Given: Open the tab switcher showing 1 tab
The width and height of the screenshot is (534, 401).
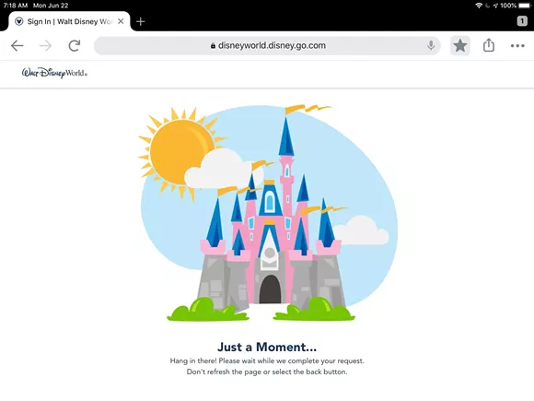Looking at the screenshot, I should pyautogui.click(x=522, y=21).
